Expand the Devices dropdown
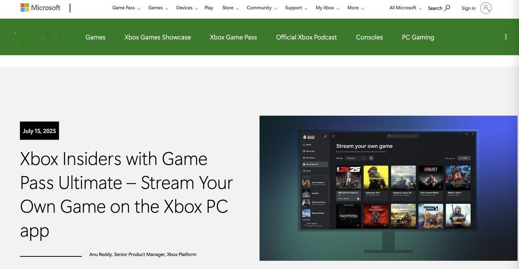 pyautogui.click(x=187, y=8)
